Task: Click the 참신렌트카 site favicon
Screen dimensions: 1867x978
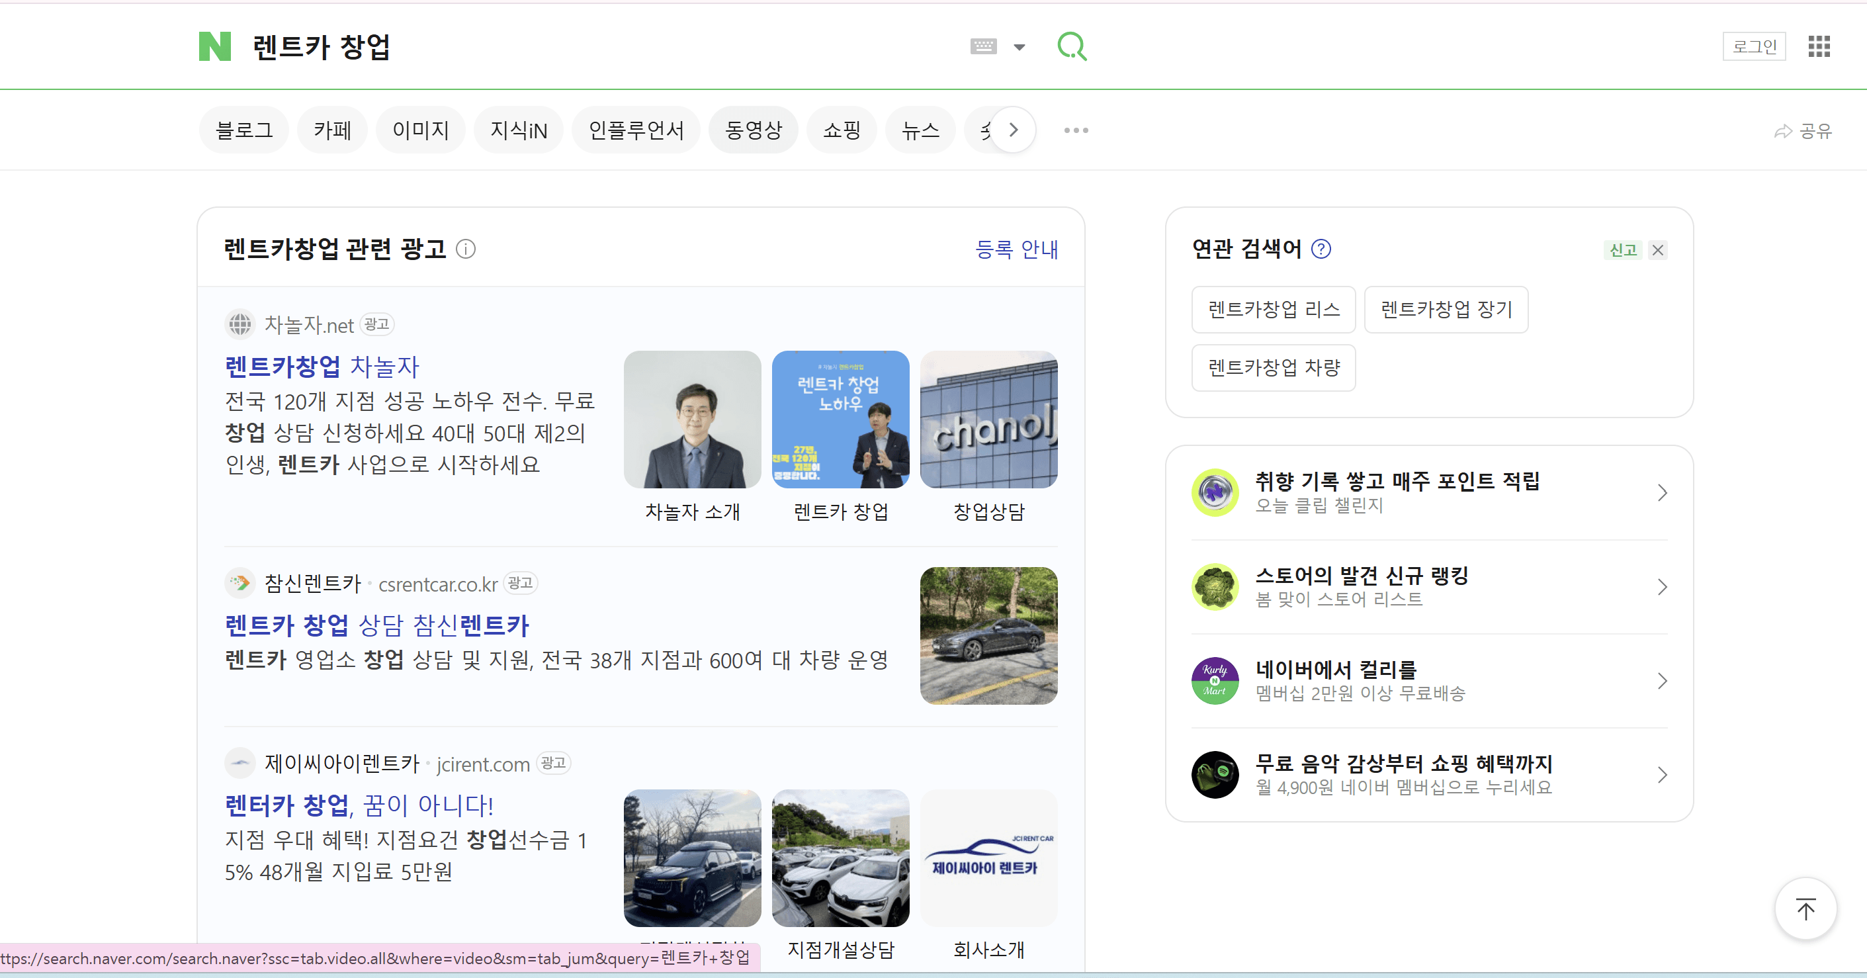Action: pyautogui.click(x=239, y=583)
